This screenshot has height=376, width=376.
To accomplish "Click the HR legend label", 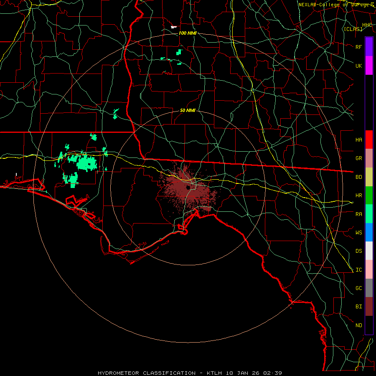I will point(358,196).
